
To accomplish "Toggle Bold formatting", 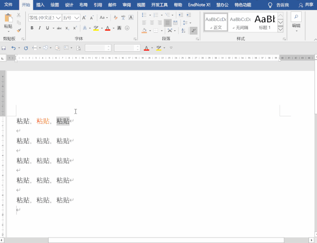I will click(32, 28).
